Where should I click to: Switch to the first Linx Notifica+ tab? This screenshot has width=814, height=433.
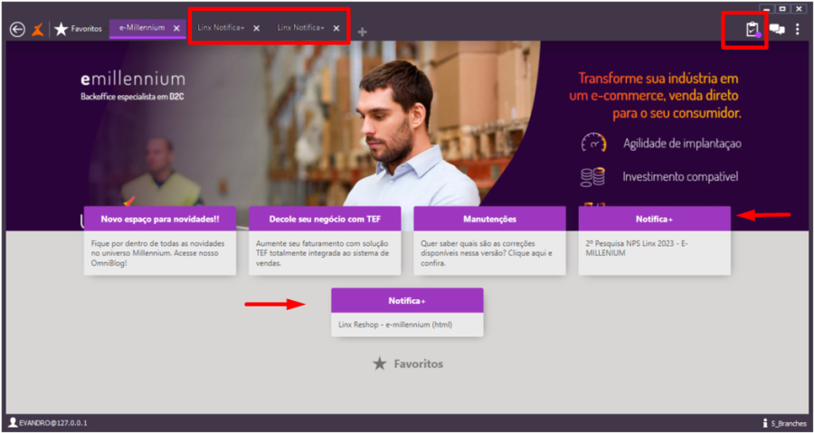click(221, 28)
